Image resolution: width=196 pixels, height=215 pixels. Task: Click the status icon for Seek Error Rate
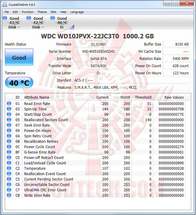tap(9, 125)
